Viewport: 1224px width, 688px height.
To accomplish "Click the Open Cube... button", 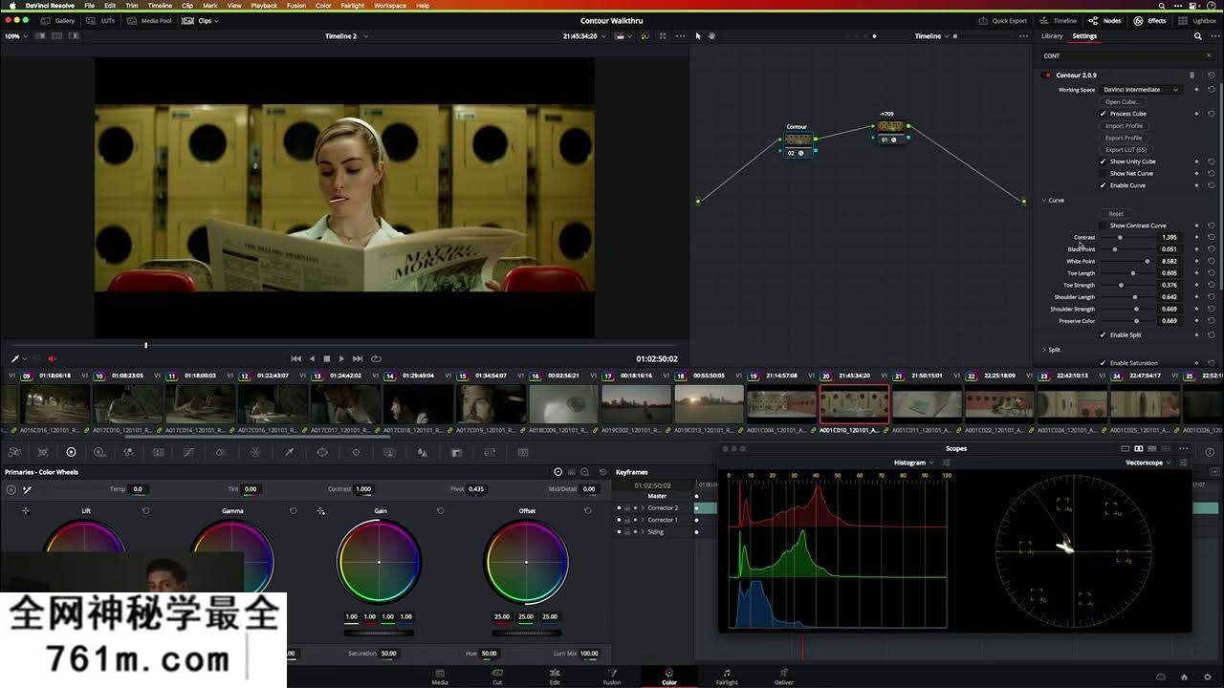I will click(1123, 102).
